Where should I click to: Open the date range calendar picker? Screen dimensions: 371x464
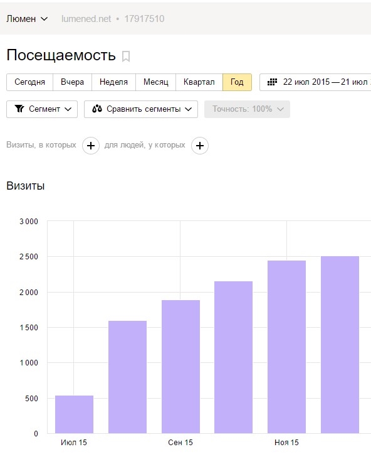click(315, 82)
